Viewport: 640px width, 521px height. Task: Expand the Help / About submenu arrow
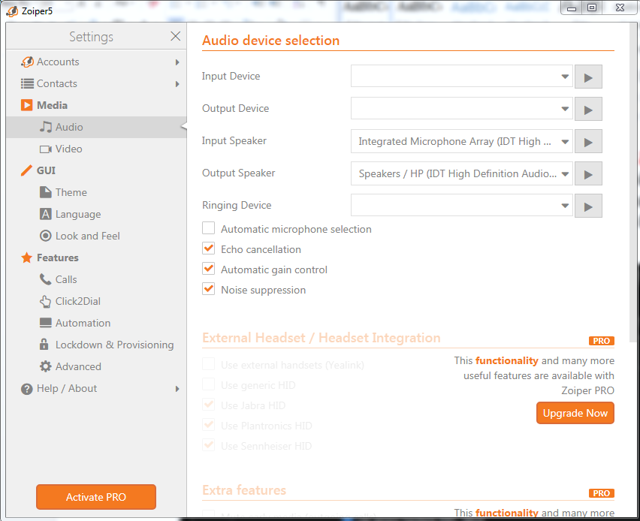point(177,389)
